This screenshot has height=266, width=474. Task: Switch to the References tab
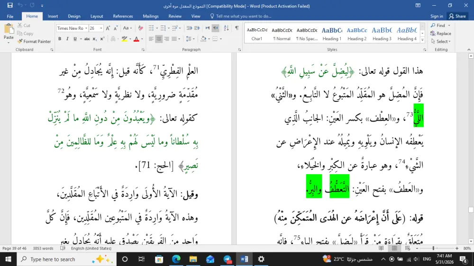click(123, 16)
